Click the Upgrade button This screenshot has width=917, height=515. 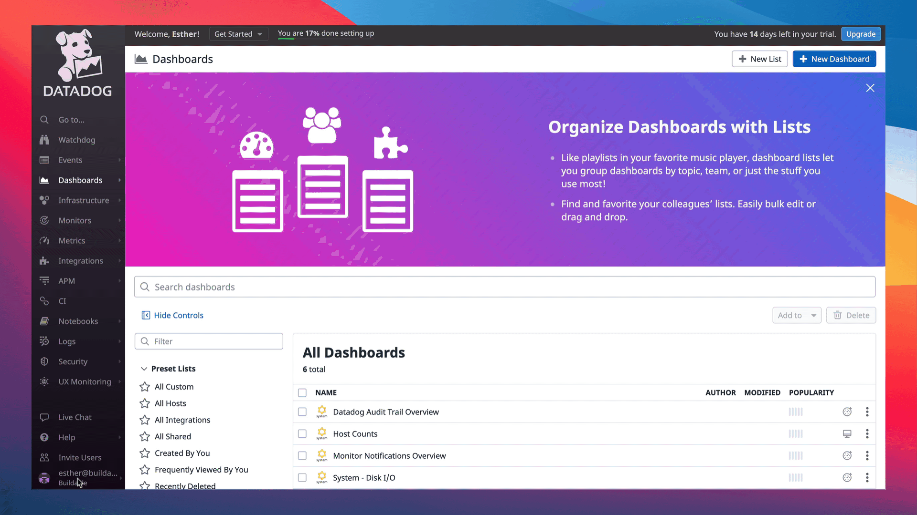(x=861, y=34)
